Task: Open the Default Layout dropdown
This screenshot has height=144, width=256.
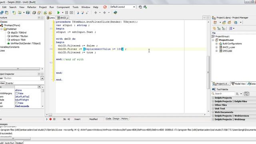Action: click(134, 7)
